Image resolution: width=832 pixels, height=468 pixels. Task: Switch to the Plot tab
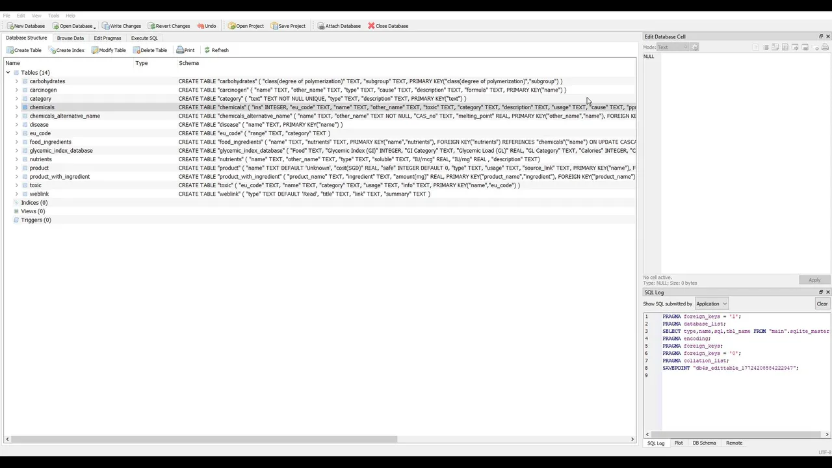tap(679, 443)
